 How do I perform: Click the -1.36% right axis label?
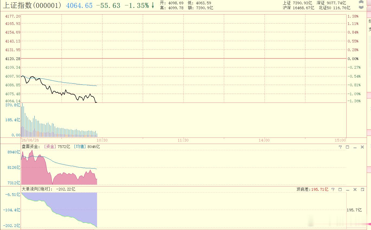tap(354, 101)
